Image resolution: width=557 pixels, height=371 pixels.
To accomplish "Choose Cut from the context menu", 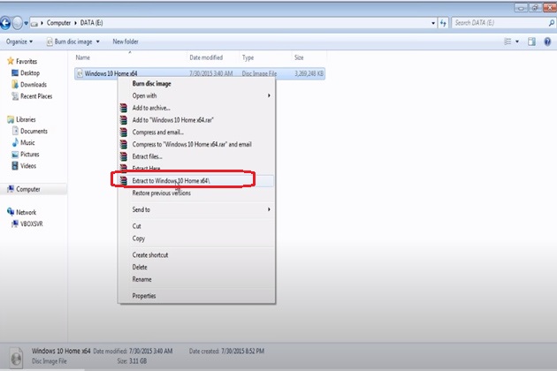I will click(x=196, y=226).
